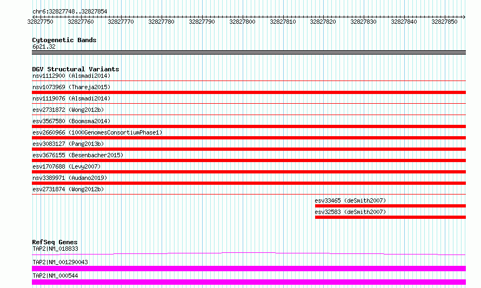Screen dimensions: 481x288
Task: Click the 32827800 ruler position label
Action: (242, 22)
